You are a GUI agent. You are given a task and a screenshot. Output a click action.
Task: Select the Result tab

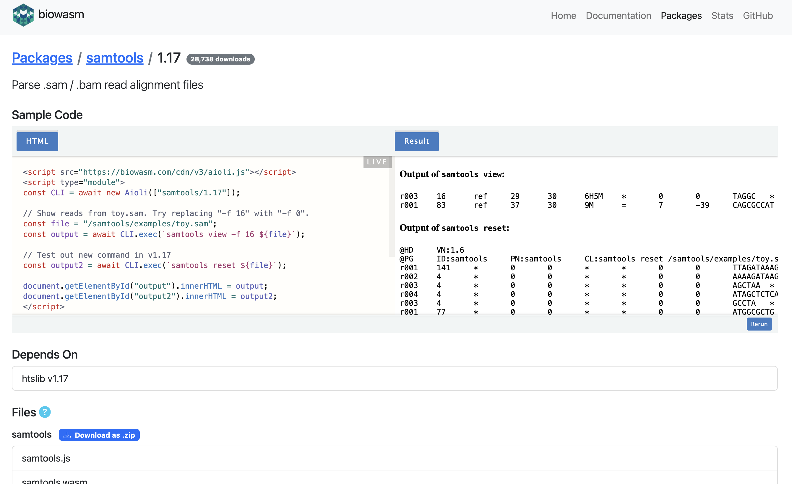coord(416,141)
